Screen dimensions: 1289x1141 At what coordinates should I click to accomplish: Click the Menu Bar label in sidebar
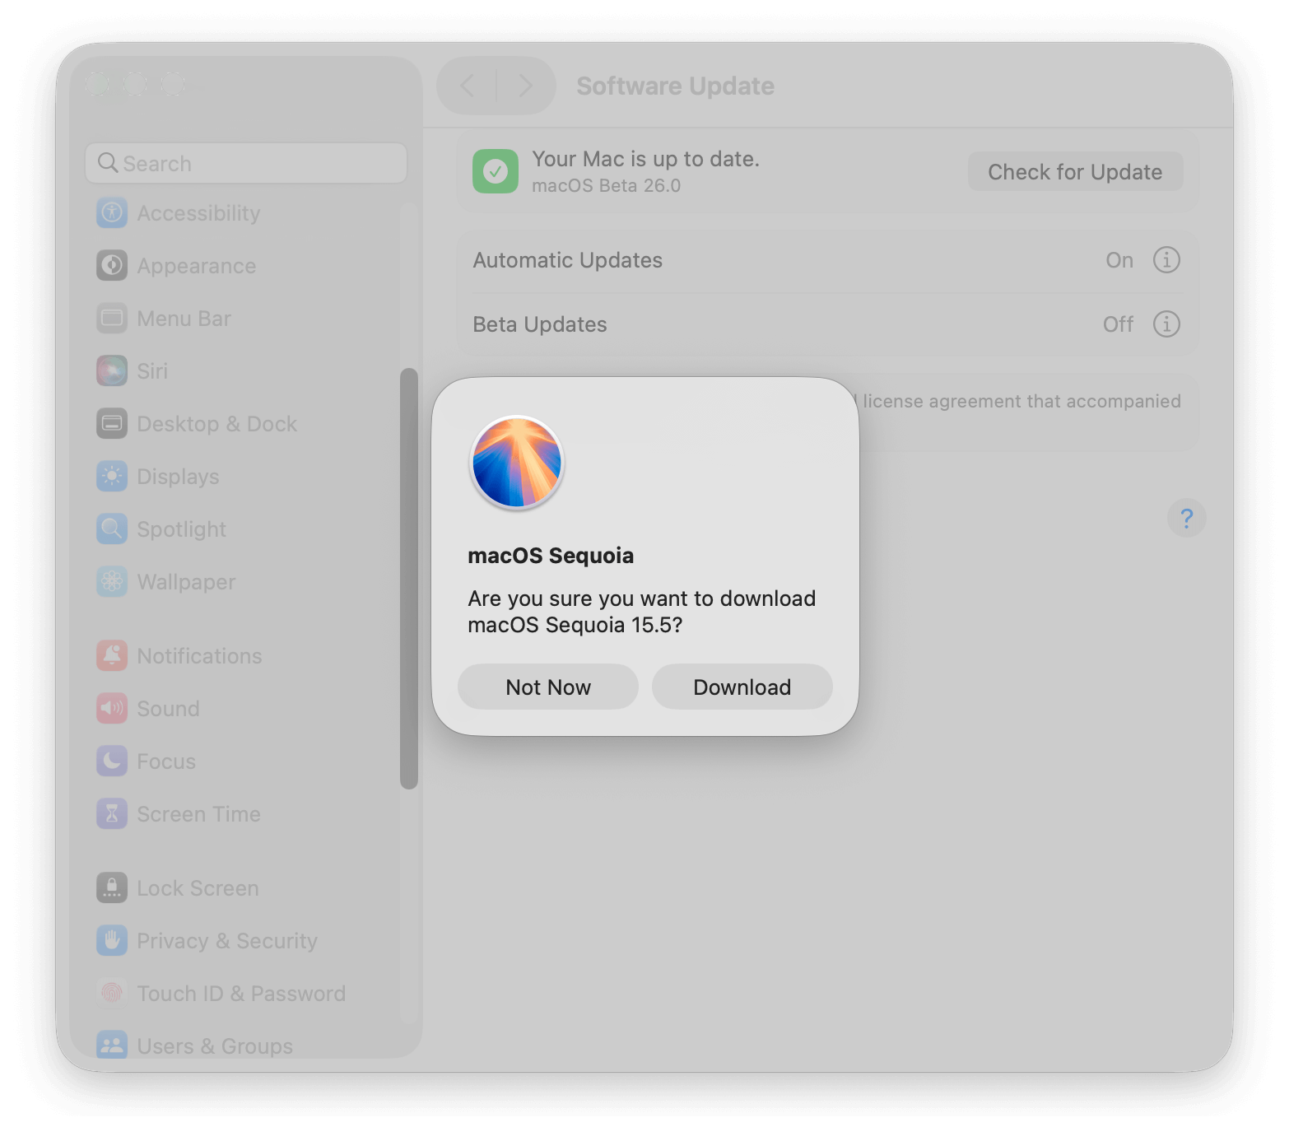(184, 319)
